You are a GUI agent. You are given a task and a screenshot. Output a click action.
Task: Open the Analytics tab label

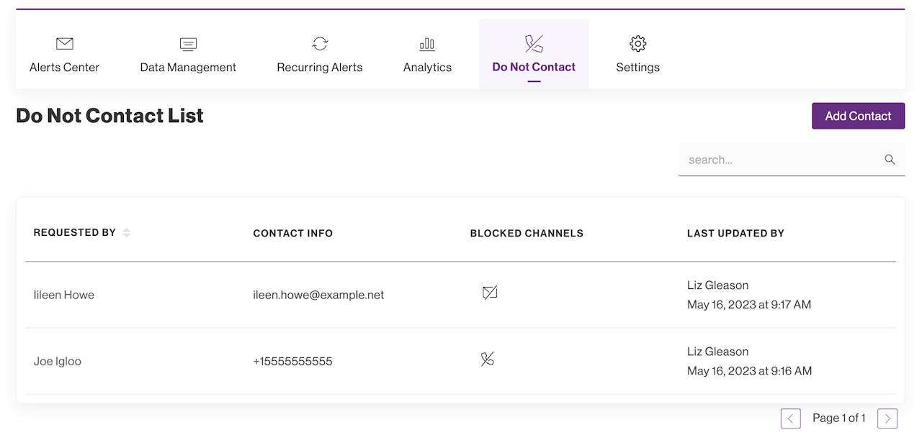click(427, 68)
